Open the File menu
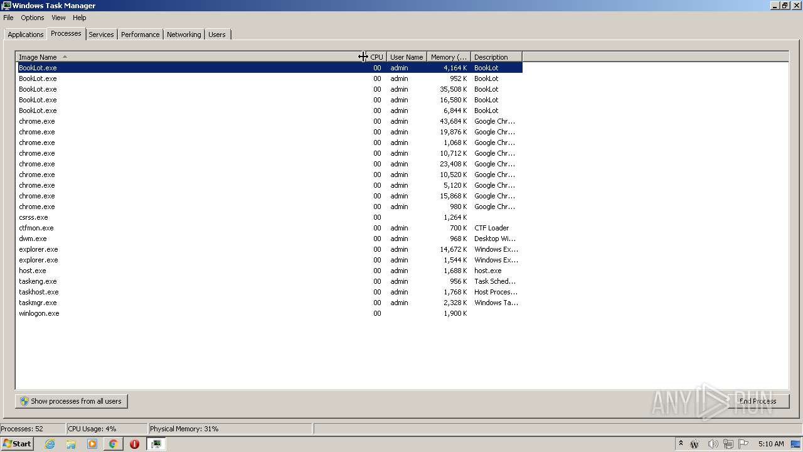Viewport: 803px width, 452px height. point(8,18)
